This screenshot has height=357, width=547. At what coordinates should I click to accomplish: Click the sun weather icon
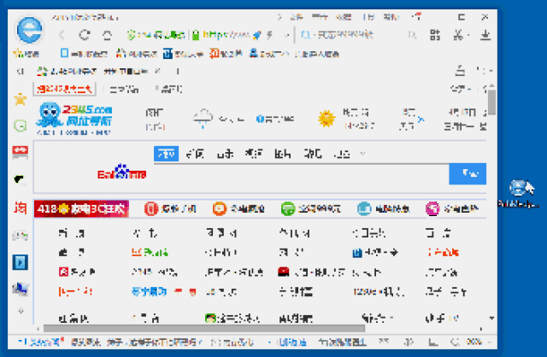tap(326, 119)
